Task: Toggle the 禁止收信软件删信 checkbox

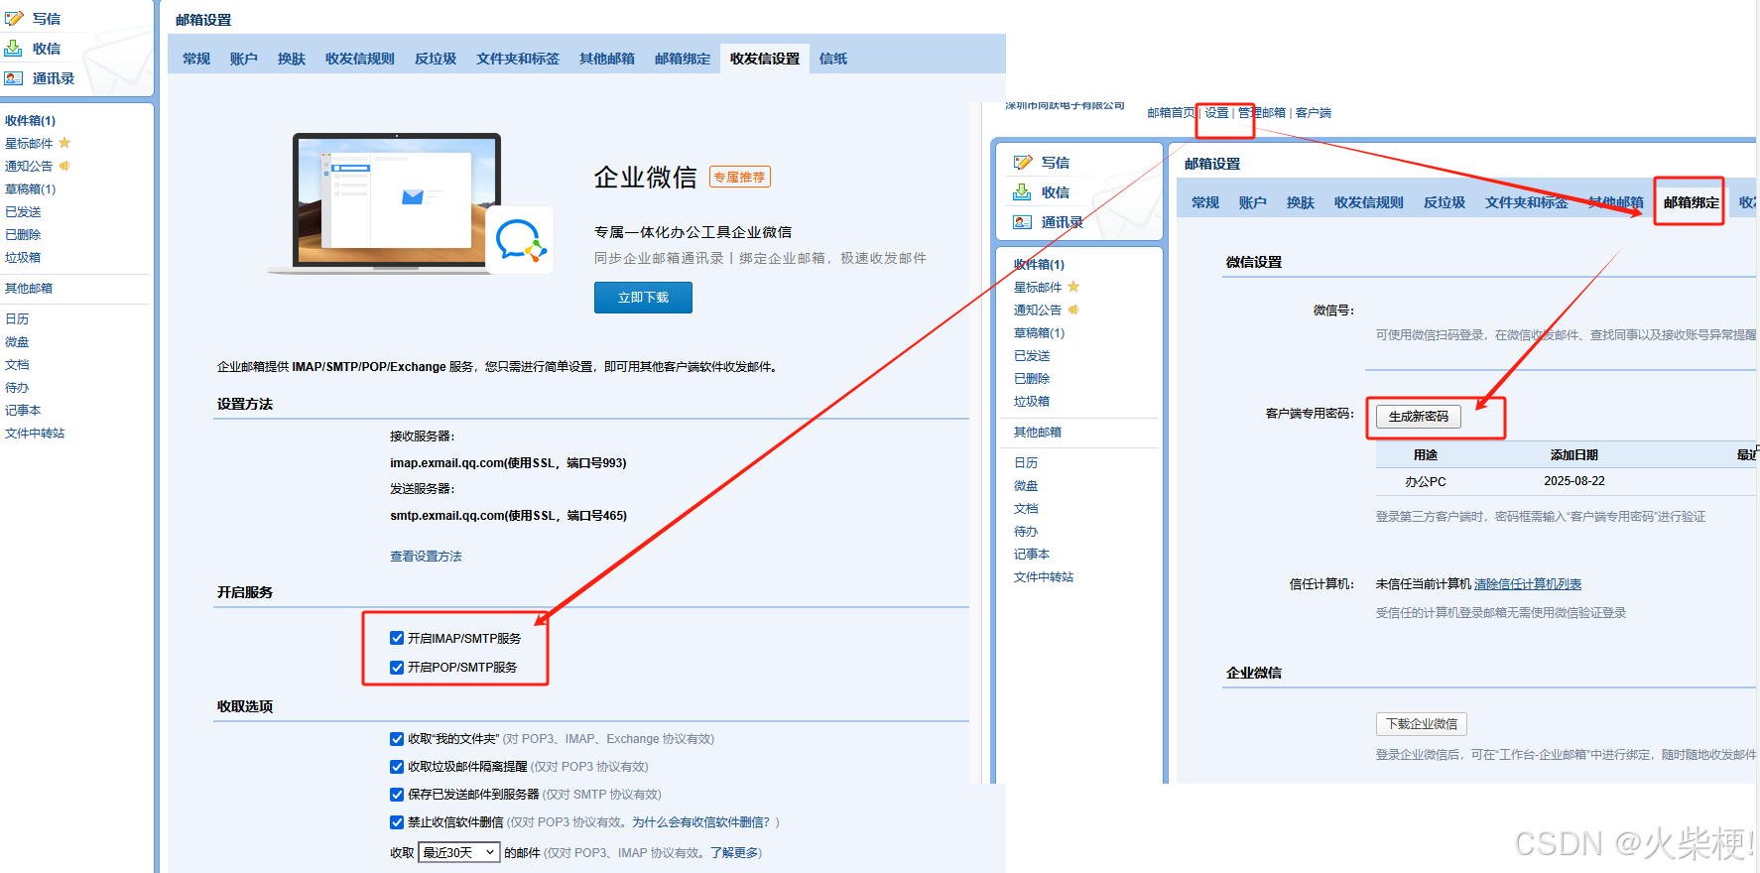Action: pos(397,821)
